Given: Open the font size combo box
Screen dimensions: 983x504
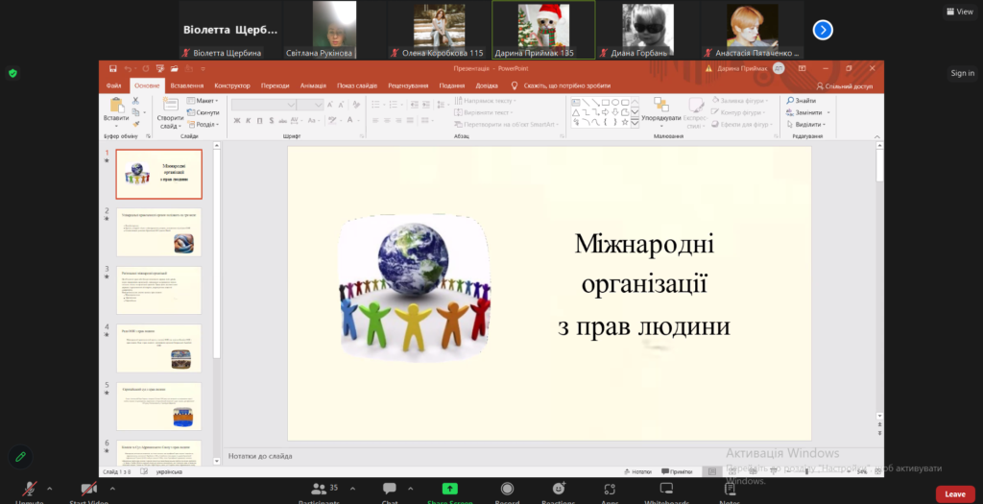Looking at the screenshot, I should click(x=310, y=105).
